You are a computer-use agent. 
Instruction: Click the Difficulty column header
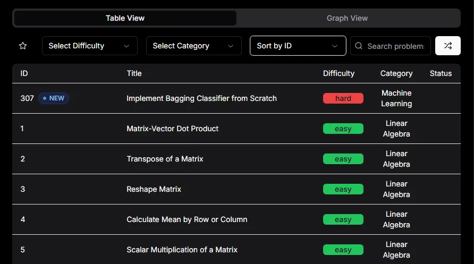[338, 73]
